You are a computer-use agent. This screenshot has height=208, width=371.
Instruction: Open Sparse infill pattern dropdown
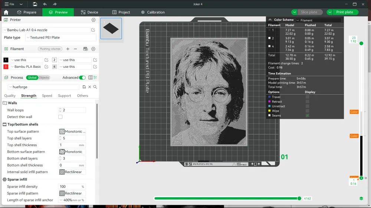72,193
